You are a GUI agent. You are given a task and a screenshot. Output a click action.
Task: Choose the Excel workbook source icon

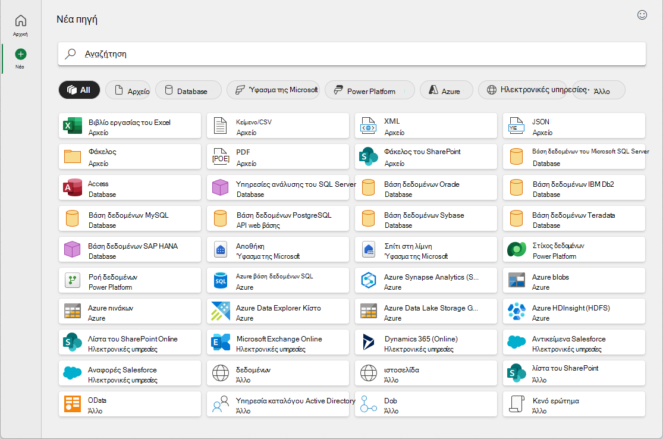pyautogui.click(x=73, y=126)
